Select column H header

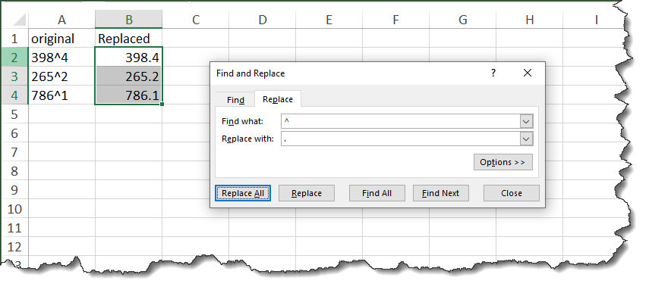pyautogui.click(x=529, y=20)
